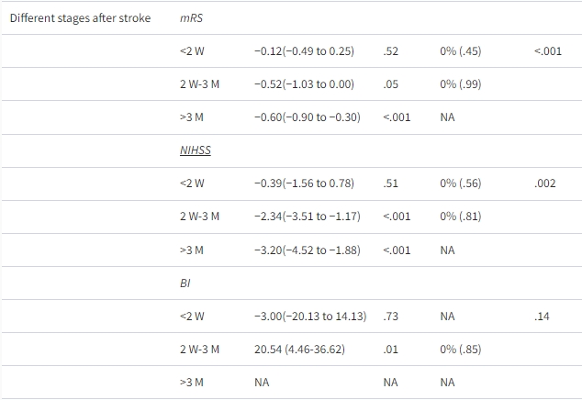The width and height of the screenshot is (582, 400).
Task: Select the .73 p-value cell
Action: click(x=390, y=317)
